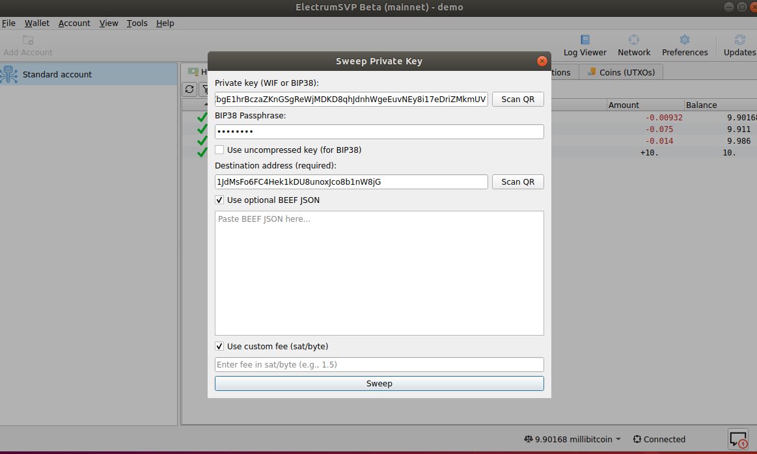Image resolution: width=757 pixels, height=454 pixels.
Task: Click Scan QR next to destination address
Action: [x=517, y=181]
